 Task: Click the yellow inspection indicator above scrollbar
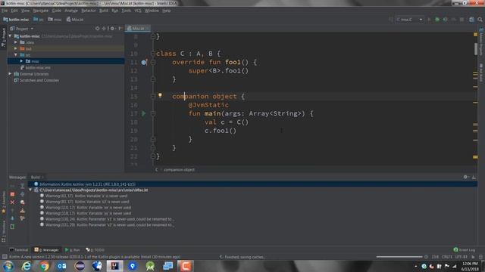tap(475, 35)
